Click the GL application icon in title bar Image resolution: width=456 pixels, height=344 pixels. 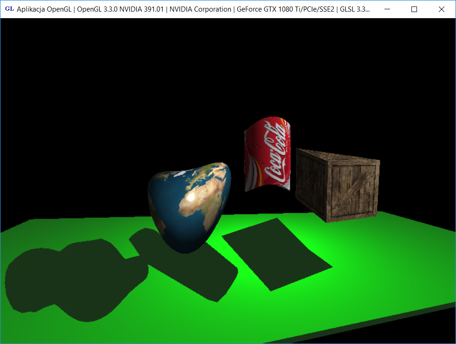(x=9, y=9)
